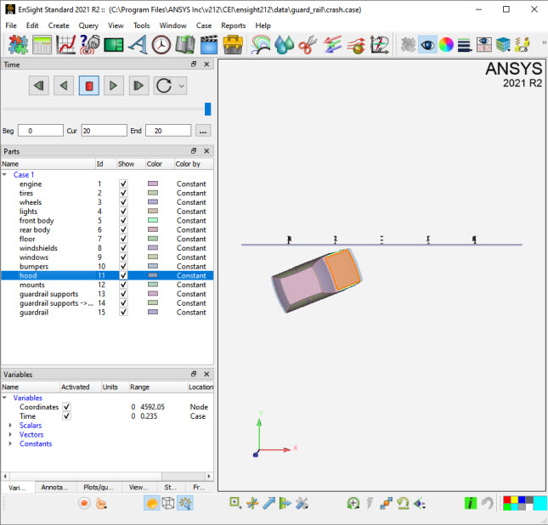Open the Parts puzzle-piece icon

tap(18, 45)
